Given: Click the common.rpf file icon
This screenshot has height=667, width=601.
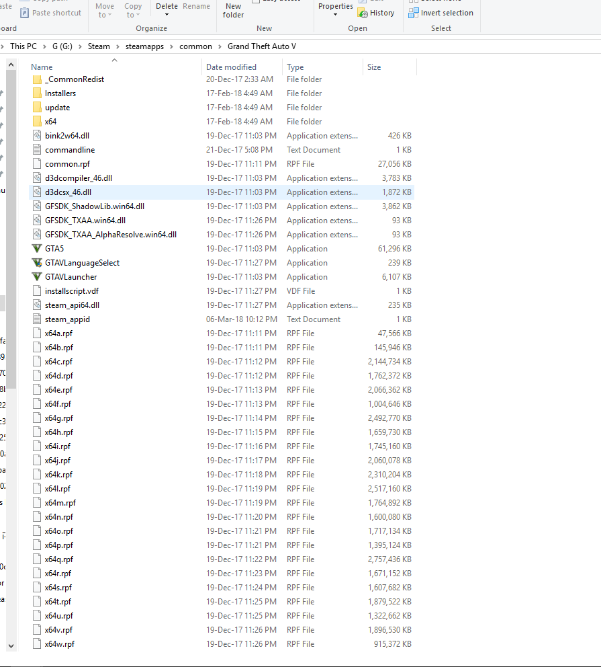Looking at the screenshot, I should coord(37,164).
